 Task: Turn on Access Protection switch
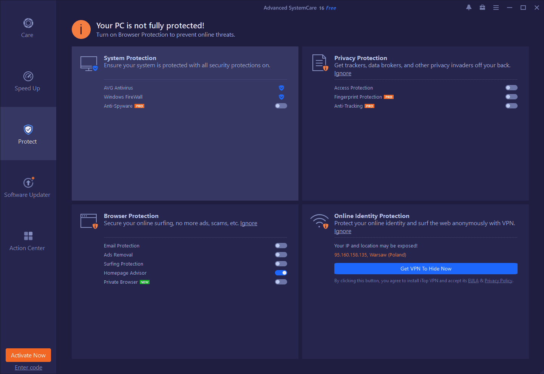(x=512, y=88)
